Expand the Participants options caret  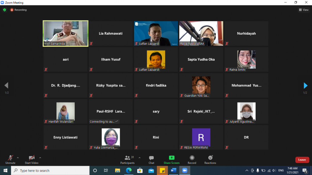tap(139, 157)
